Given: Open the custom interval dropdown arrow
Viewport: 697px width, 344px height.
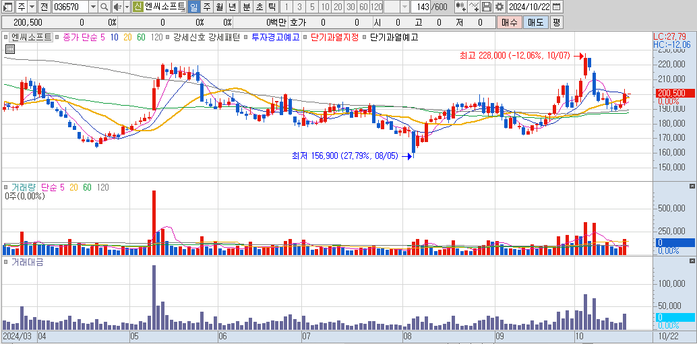Looking at the screenshot, I should pos(404,7).
